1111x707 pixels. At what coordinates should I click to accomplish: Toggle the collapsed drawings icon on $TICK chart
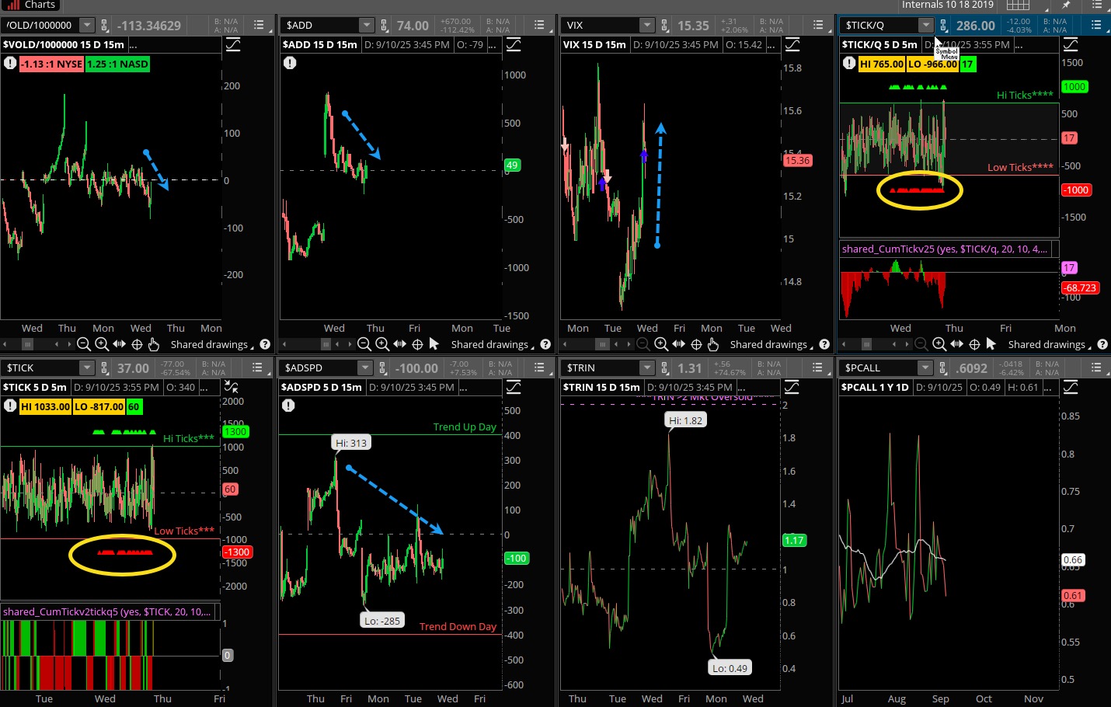[x=231, y=386]
